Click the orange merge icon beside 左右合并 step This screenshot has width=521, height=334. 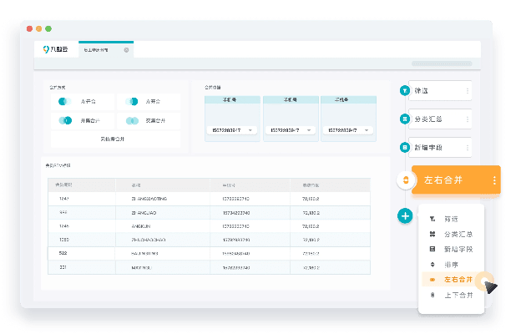pos(406,180)
